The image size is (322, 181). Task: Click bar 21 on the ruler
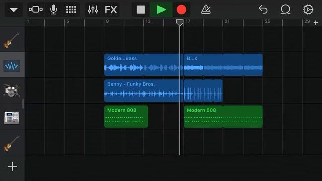pyautogui.click(x=227, y=21)
